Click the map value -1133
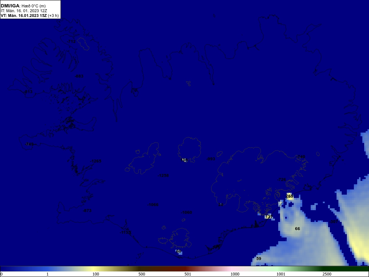Viewport: 369px width, 277px height. coord(125,232)
